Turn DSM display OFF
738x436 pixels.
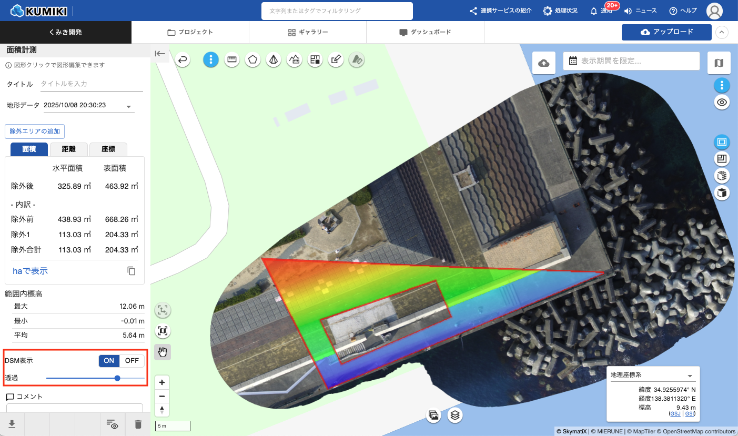(x=132, y=361)
